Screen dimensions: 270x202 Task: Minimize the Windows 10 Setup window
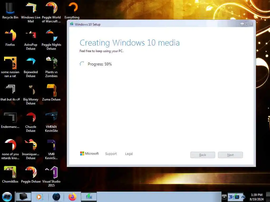tap(242, 24)
